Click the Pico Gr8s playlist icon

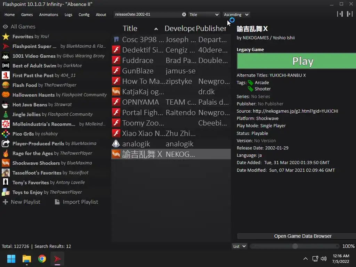click(x=6, y=134)
